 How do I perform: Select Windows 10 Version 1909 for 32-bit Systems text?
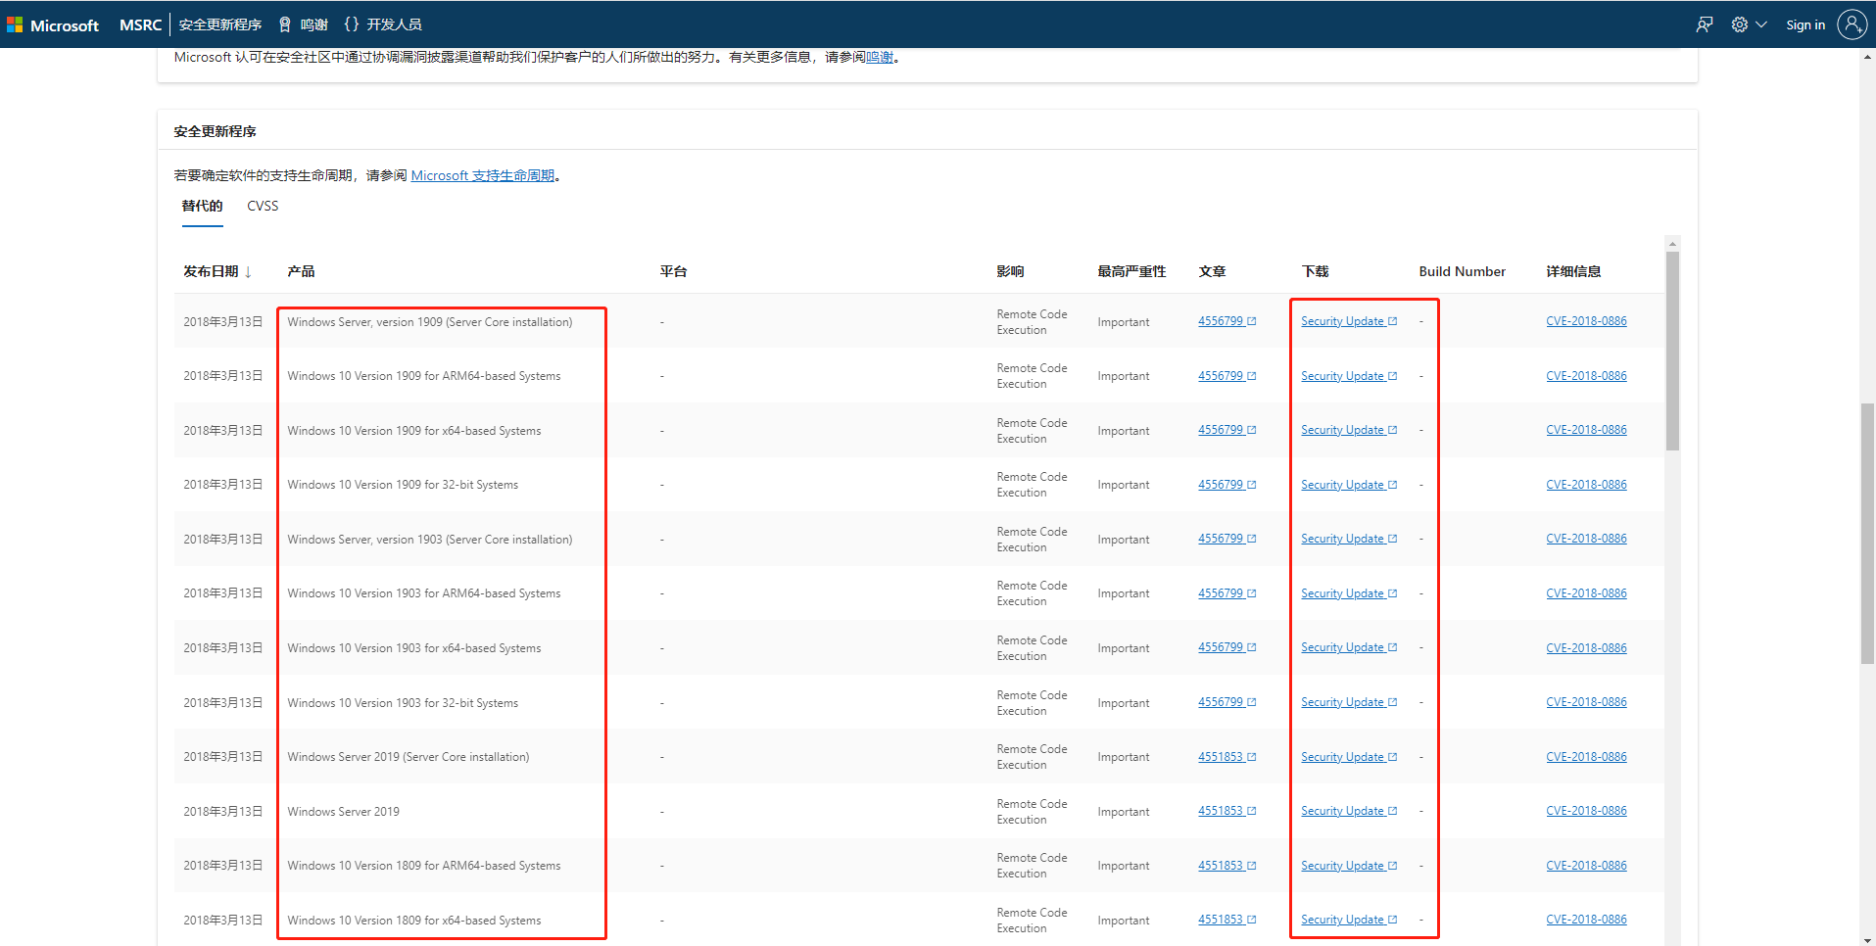point(403,485)
